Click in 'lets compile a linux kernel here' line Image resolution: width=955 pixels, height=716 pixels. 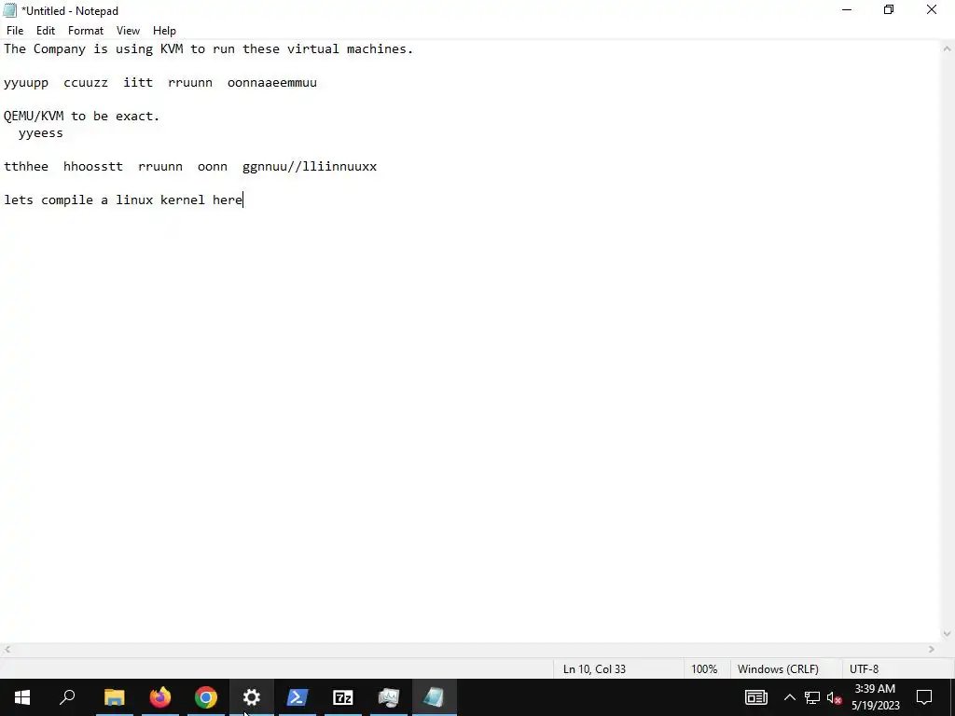123,200
